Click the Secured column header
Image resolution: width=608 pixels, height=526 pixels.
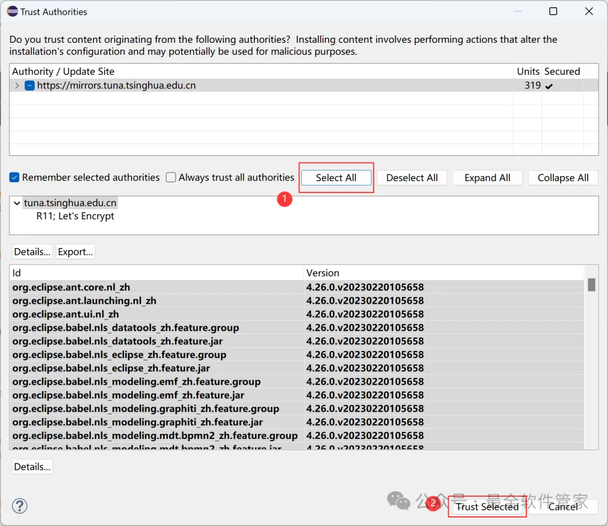tap(562, 71)
